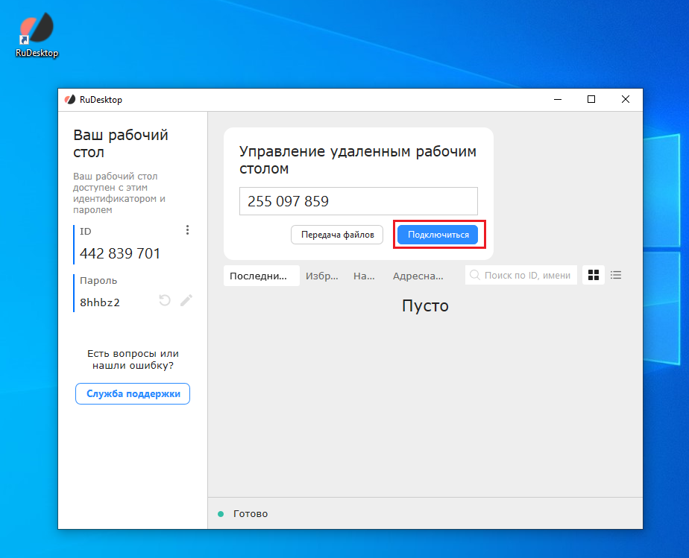Select the grid view icon
Screen dimensions: 689x558
[594, 275]
